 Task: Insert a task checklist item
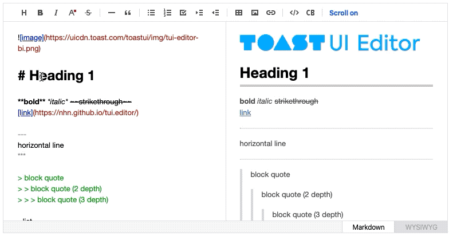pos(183,13)
